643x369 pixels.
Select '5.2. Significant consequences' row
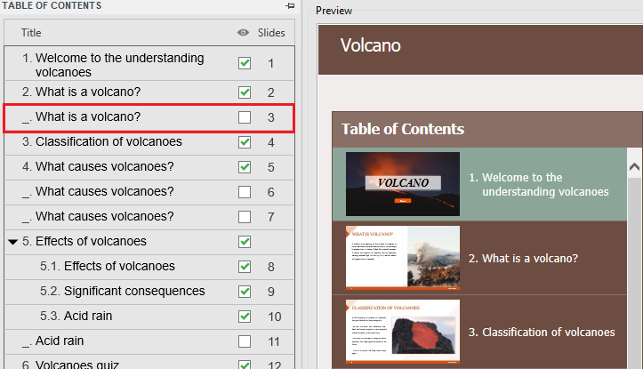149,292
